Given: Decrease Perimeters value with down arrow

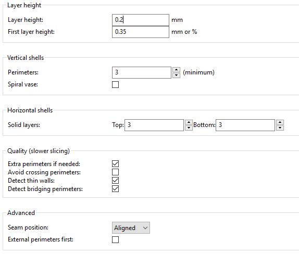Looking at the screenshot, I should [x=177, y=75].
